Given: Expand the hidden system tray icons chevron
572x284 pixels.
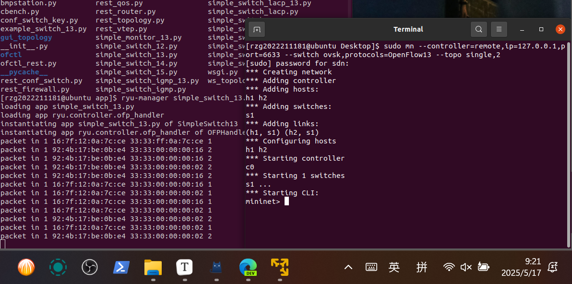Looking at the screenshot, I should pyautogui.click(x=349, y=267).
